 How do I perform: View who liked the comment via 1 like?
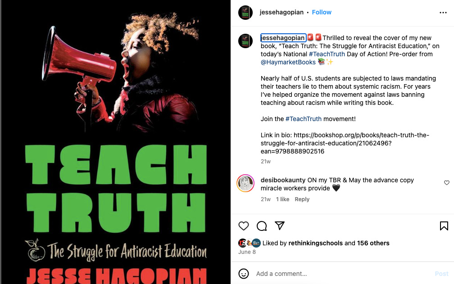point(282,199)
